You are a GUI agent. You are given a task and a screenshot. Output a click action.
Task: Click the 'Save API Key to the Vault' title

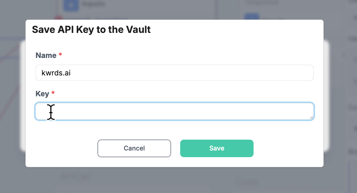(91, 30)
